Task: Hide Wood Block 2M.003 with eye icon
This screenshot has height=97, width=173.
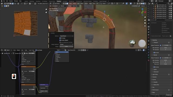Action: click(x=169, y=11)
